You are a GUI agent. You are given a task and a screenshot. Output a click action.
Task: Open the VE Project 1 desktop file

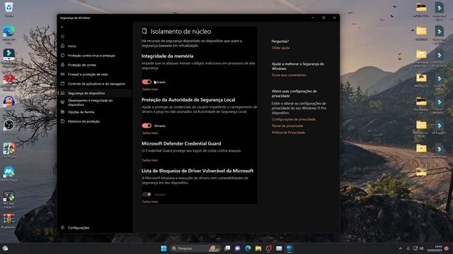pos(439,128)
